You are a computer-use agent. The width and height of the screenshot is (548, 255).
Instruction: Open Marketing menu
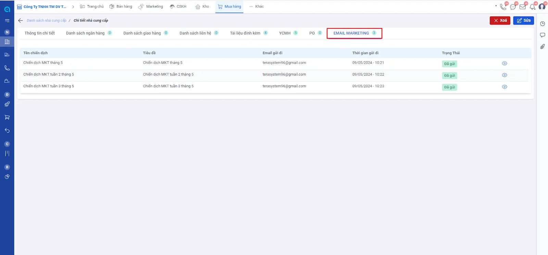(151, 7)
